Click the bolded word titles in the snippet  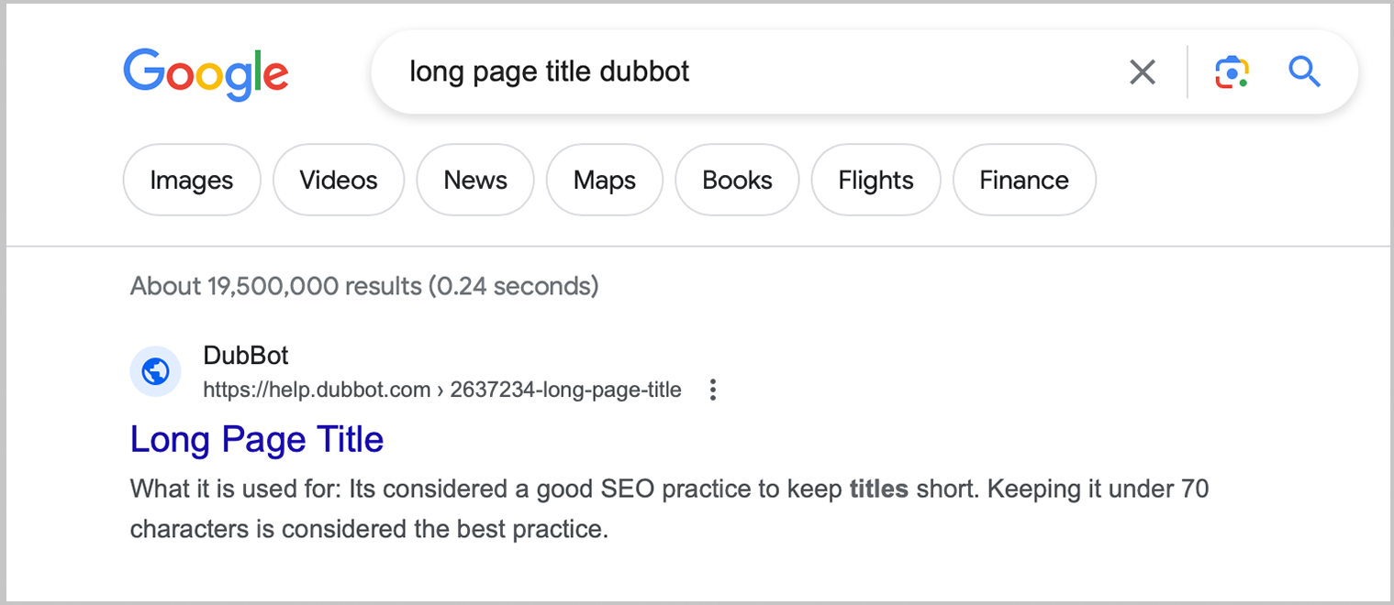tap(877, 489)
